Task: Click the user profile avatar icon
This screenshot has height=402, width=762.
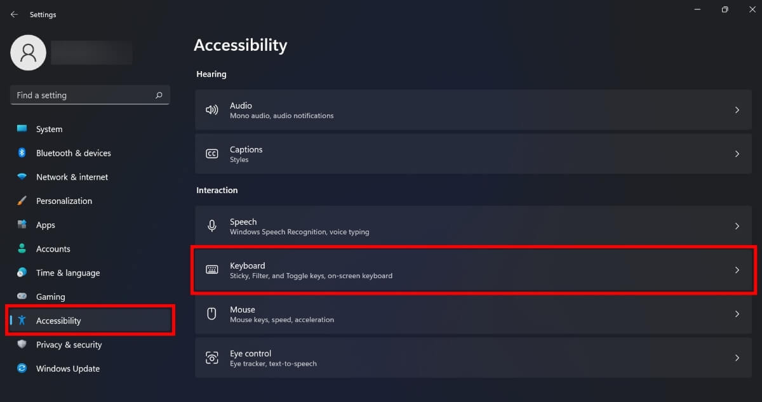Action: point(28,53)
